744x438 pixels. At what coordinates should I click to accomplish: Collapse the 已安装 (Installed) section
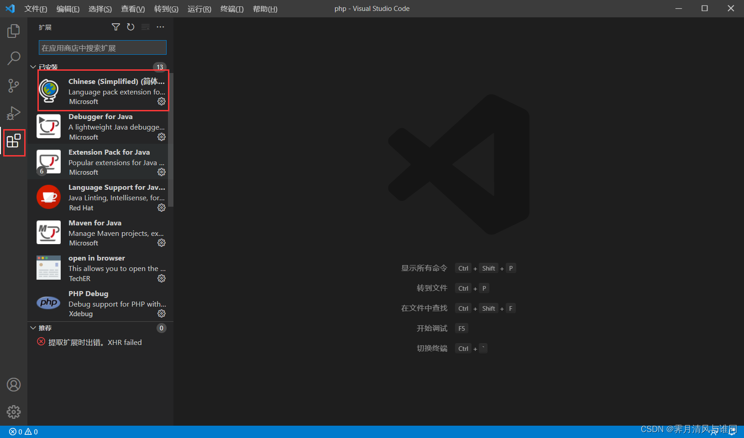click(33, 67)
